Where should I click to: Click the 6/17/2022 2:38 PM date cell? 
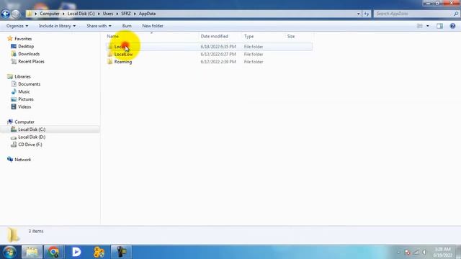point(218,62)
